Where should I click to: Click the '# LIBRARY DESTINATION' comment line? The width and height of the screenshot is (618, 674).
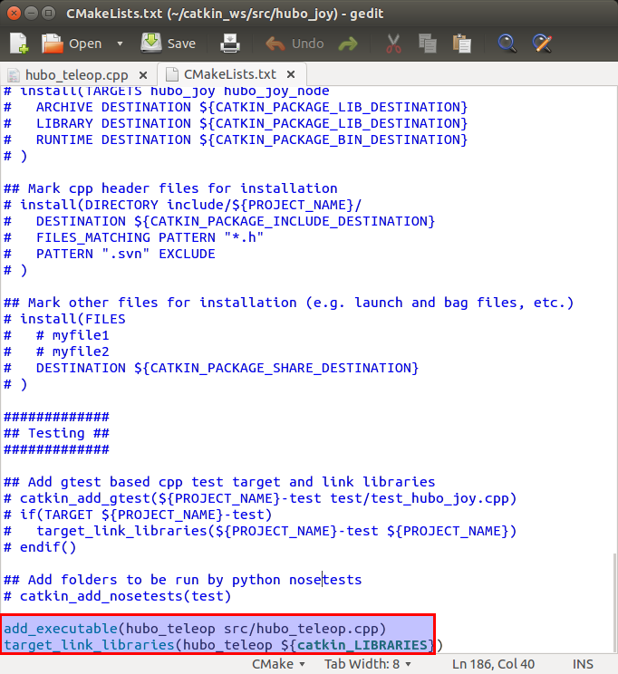(x=236, y=123)
